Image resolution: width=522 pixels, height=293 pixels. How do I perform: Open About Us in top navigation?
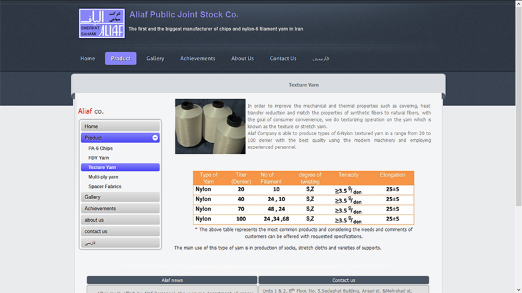click(243, 59)
